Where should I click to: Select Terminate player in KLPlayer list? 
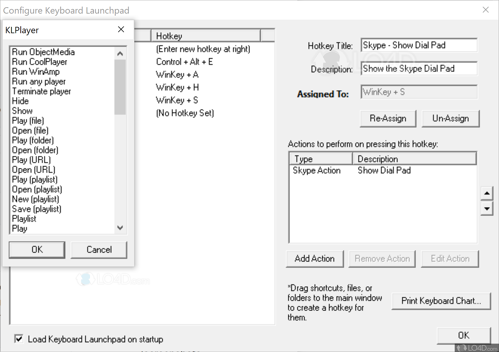[x=41, y=91]
